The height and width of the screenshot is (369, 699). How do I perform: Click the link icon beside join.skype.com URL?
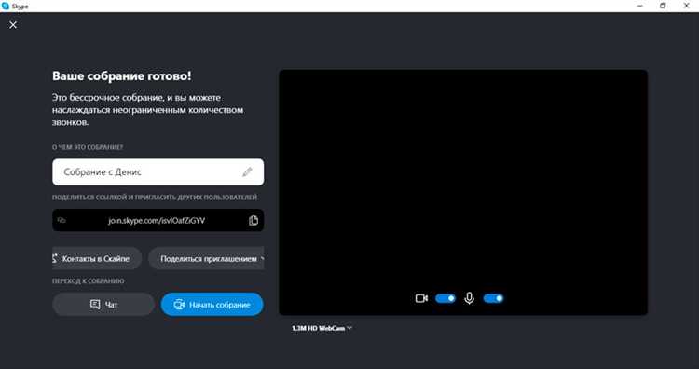click(x=62, y=220)
